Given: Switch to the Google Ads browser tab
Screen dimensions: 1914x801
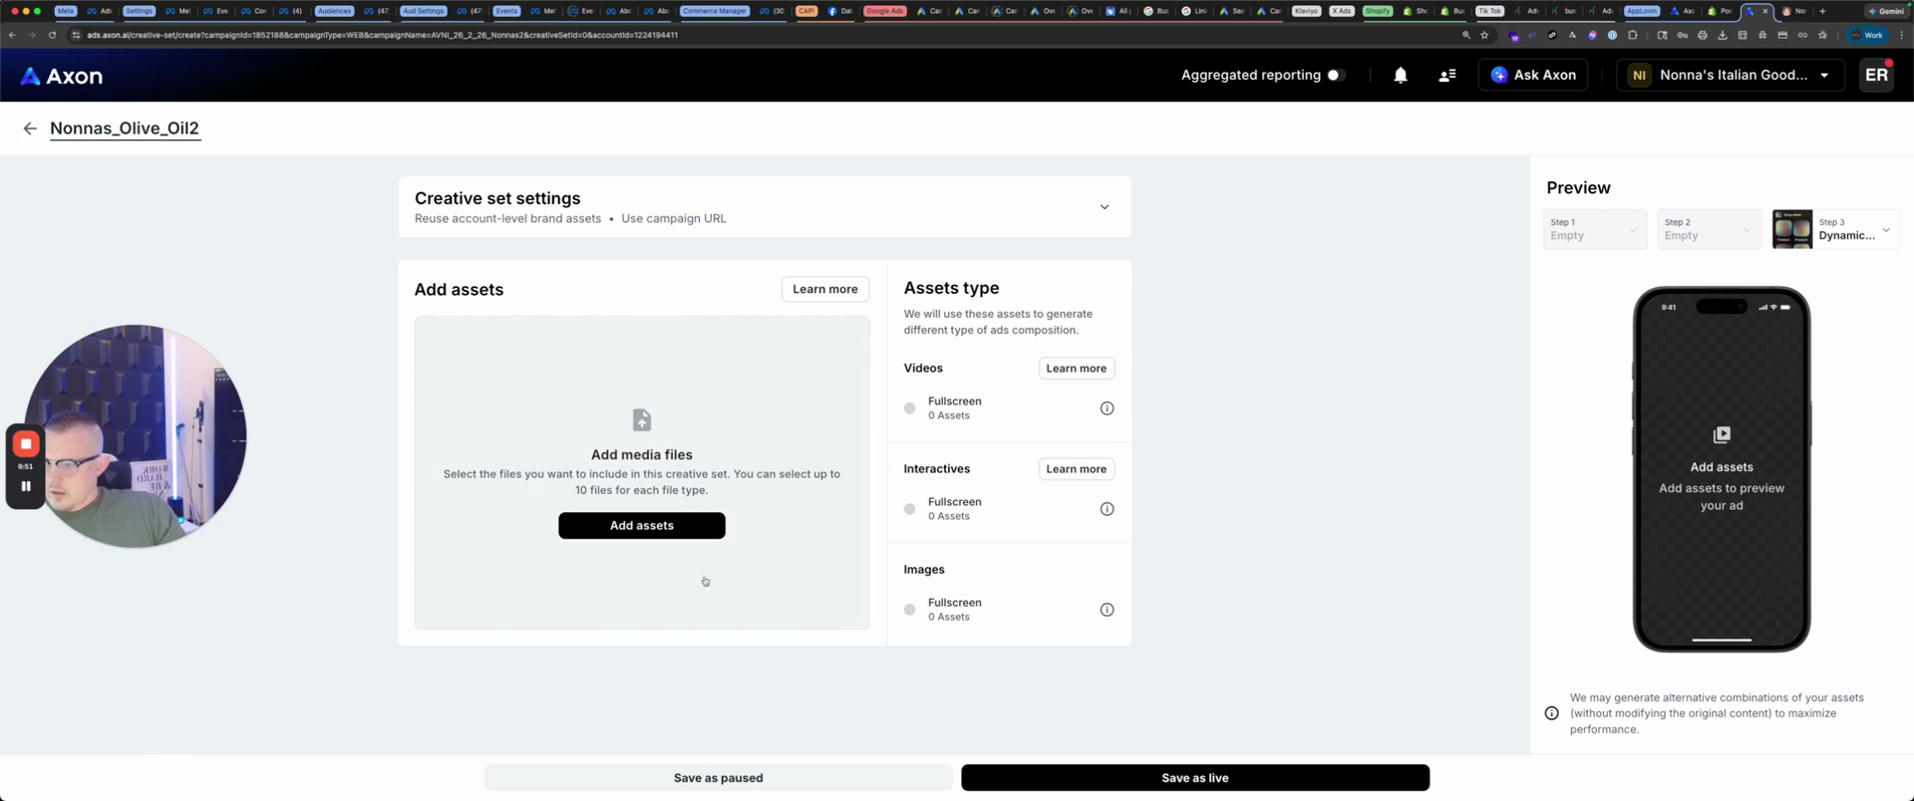Looking at the screenshot, I should tap(884, 11).
